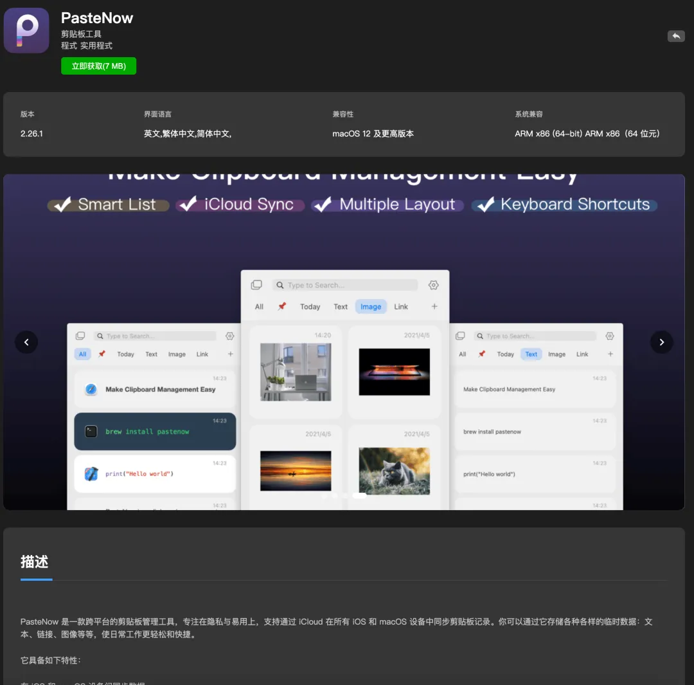Click the 英文,繁体中文,简体中文 language text
The image size is (694, 685).
(x=187, y=133)
